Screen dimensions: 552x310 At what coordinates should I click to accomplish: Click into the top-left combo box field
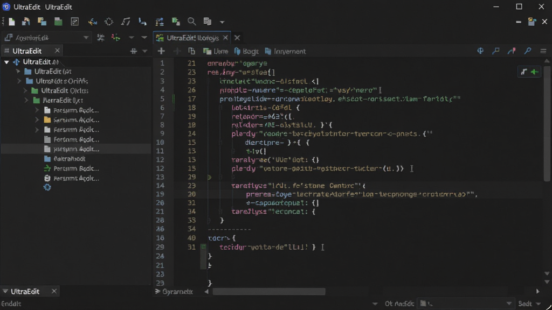point(46,38)
